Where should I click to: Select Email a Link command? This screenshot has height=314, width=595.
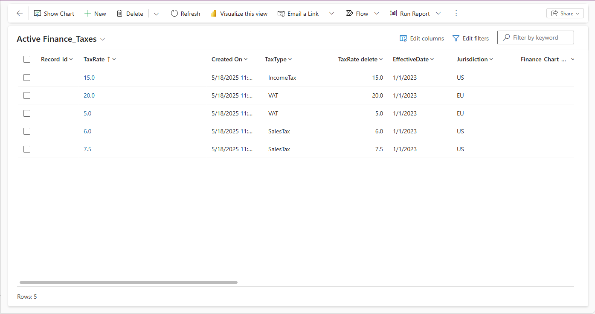298,13
